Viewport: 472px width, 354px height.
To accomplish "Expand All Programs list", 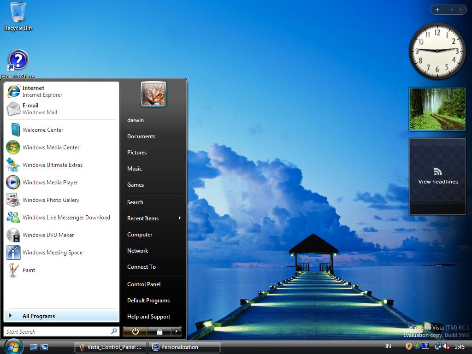I will (x=62, y=316).
